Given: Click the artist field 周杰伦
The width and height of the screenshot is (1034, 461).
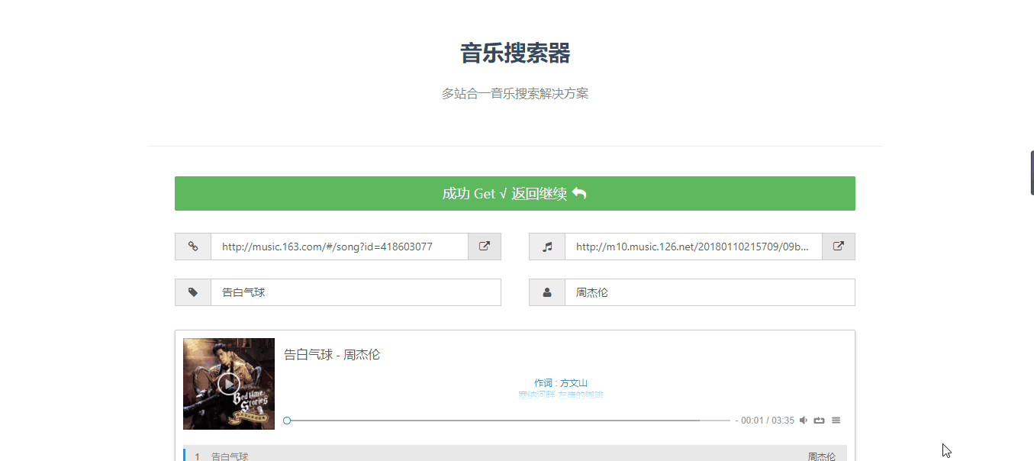Looking at the screenshot, I should click(710, 292).
